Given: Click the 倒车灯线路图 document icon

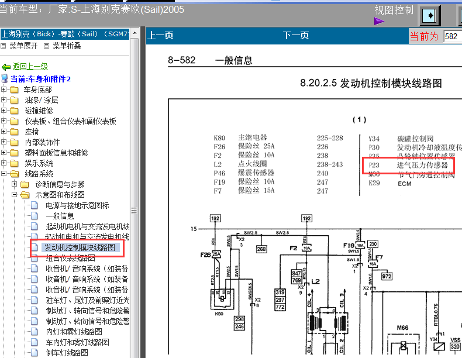Looking at the screenshot, I should click(35, 353).
